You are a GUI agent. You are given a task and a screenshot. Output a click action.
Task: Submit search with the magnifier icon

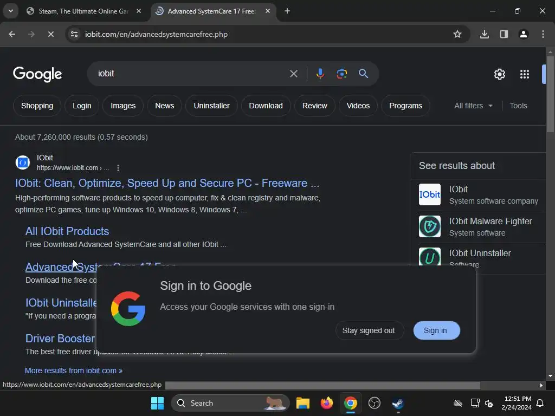(x=363, y=74)
